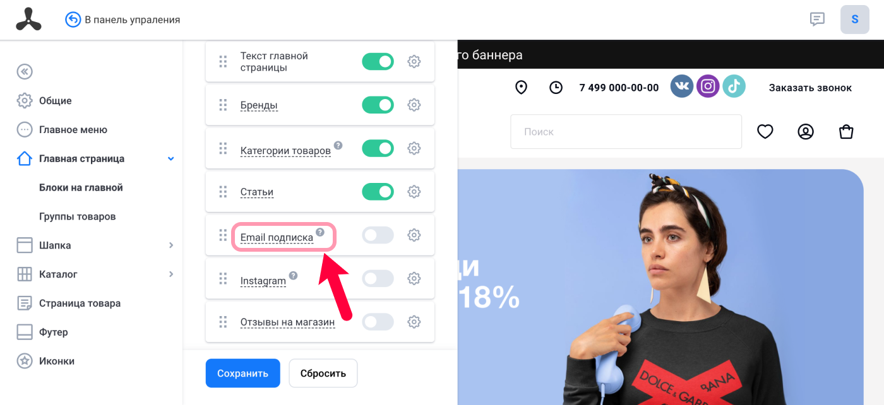The image size is (884, 405).
Task: Select Футер in the sidebar
Action: point(54,332)
